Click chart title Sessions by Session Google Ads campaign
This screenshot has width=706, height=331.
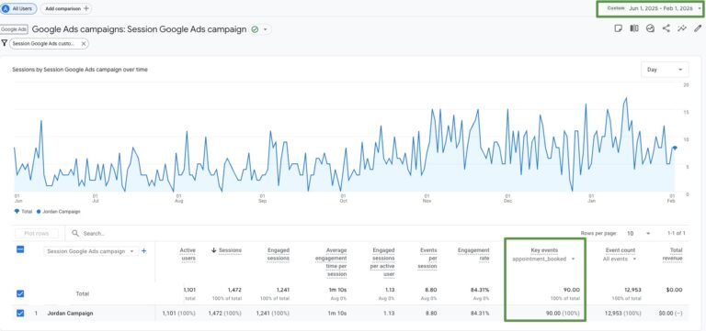coord(80,70)
